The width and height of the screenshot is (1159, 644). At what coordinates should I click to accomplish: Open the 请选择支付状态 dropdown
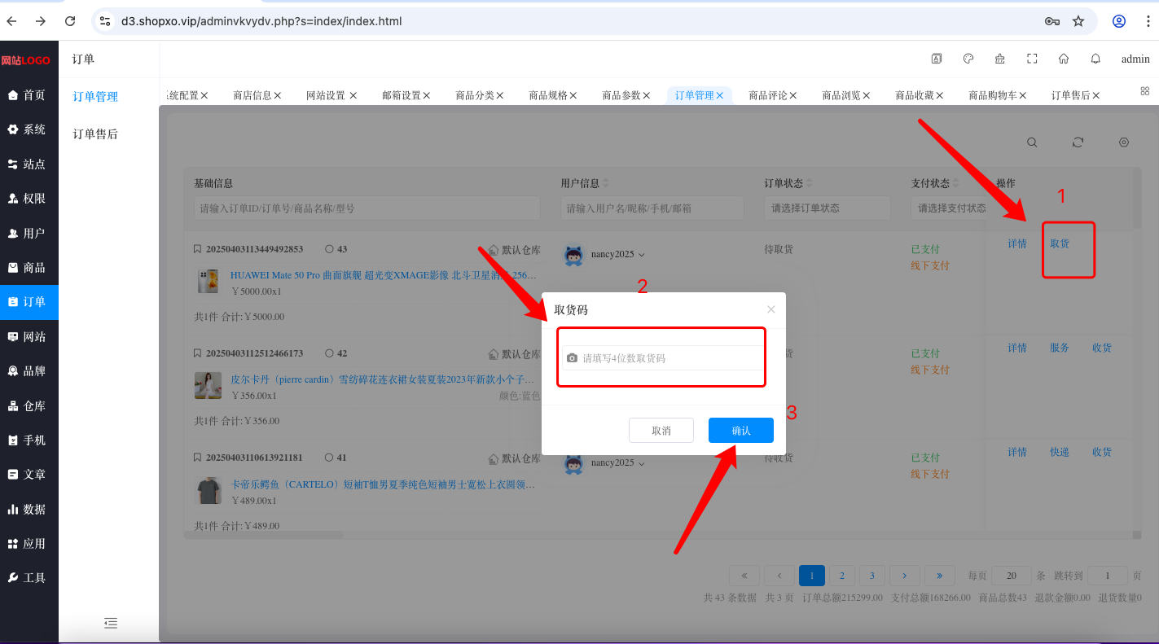950,208
